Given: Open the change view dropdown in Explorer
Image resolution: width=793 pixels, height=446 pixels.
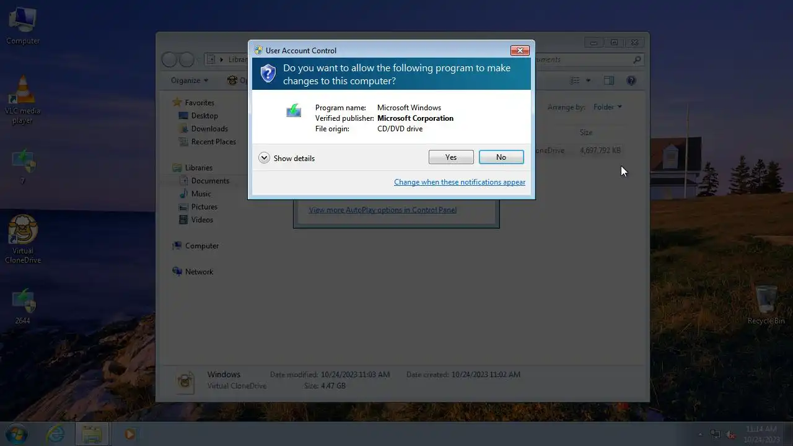Looking at the screenshot, I should (x=588, y=81).
